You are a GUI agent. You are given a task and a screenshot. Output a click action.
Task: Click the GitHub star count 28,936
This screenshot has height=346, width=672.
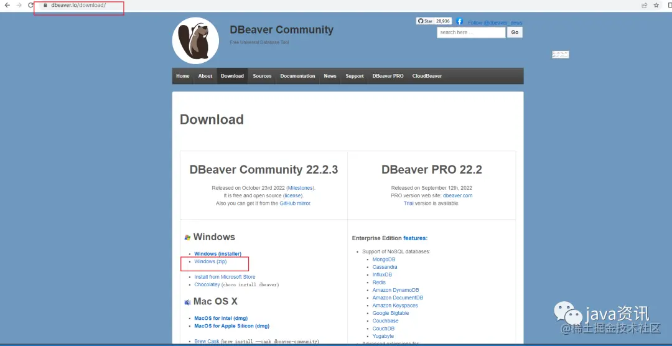pyautogui.click(x=443, y=21)
